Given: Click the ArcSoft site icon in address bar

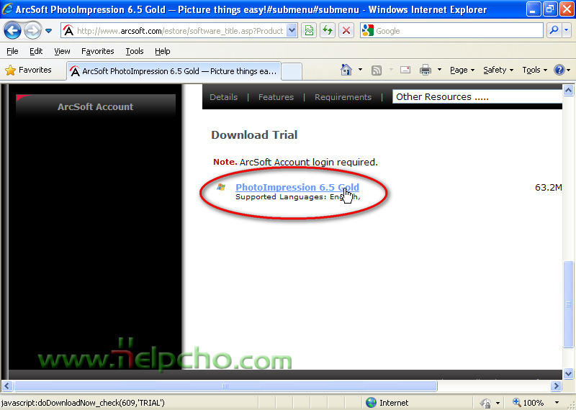Looking at the screenshot, I should (68, 31).
